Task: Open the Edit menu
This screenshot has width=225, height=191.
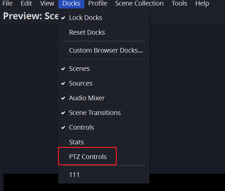Action: click(x=26, y=4)
